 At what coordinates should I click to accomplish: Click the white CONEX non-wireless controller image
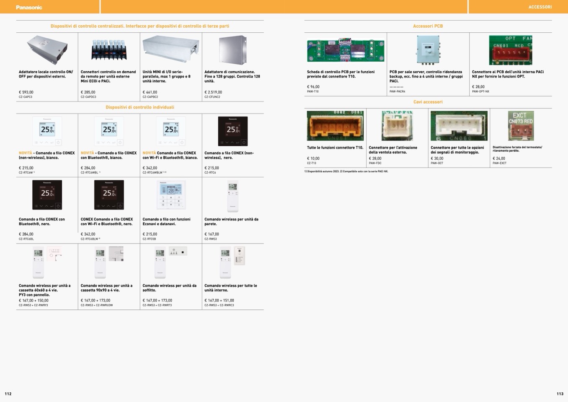click(x=47, y=131)
